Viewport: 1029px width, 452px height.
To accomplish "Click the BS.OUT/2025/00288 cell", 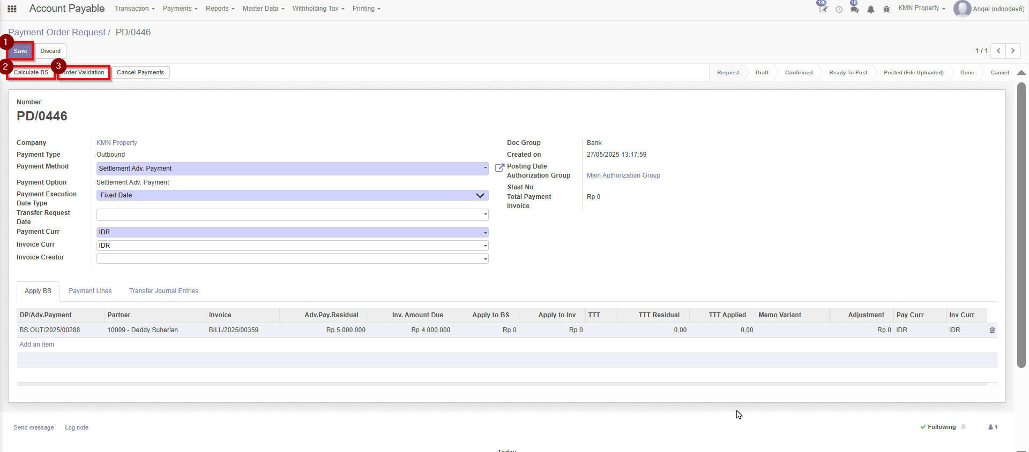I will [x=61, y=330].
